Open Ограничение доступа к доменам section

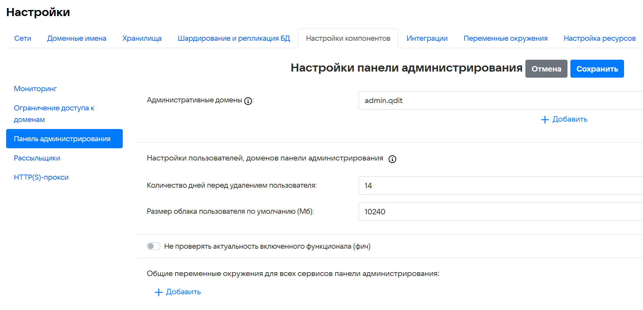54,114
